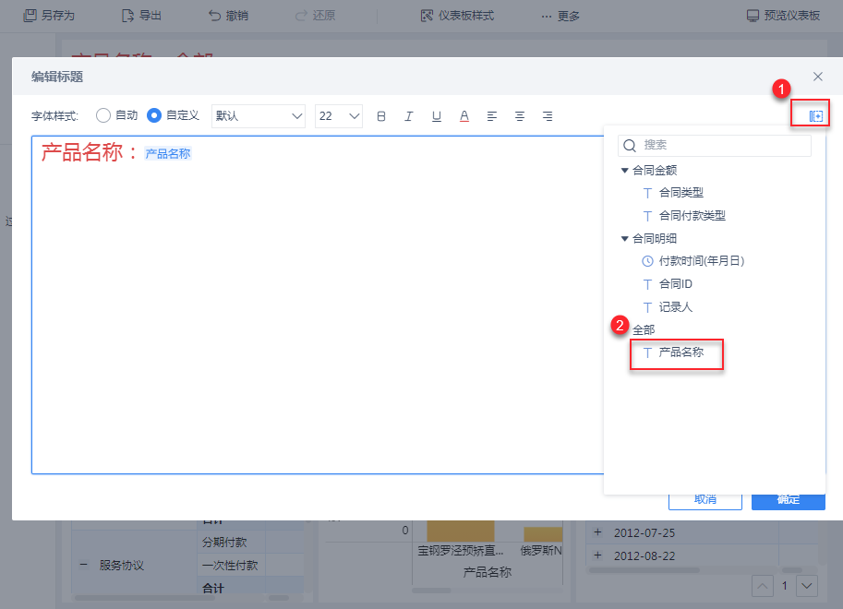Viewport: 843px width, 609px height.
Task: Expand the 2012-07-25 row
Action: (597, 532)
